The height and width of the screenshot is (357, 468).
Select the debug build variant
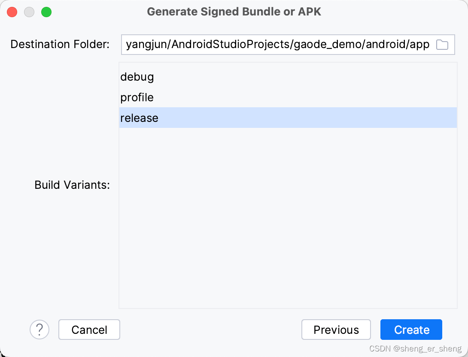(x=288, y=77)
